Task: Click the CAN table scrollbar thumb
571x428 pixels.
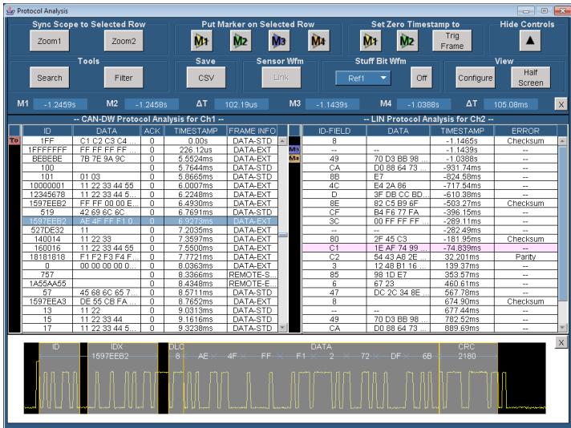Action: (x=283, y=235)
